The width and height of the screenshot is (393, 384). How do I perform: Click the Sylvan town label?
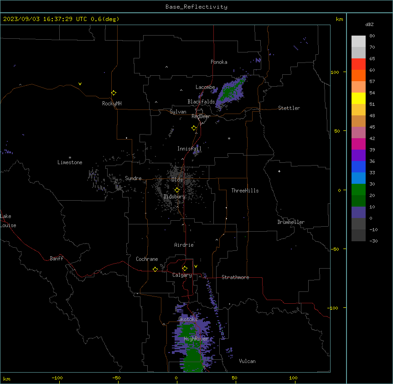178,112
